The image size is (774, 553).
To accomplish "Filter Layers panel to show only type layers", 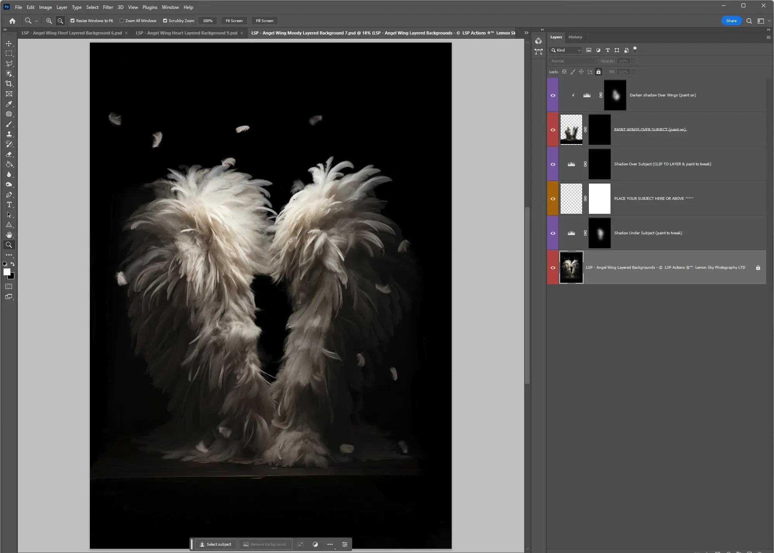I will click(x=607, y=50).
